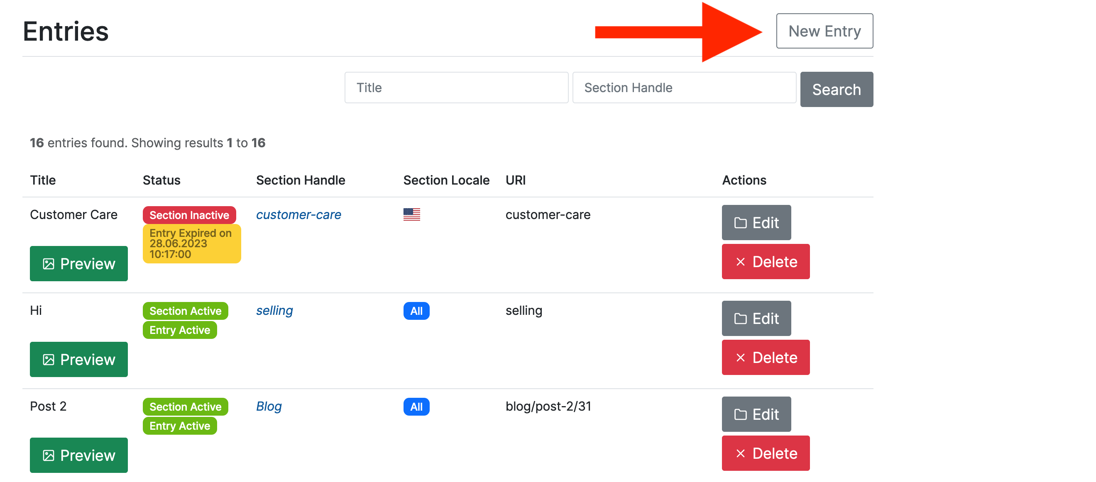Click the yellow Entry Expired badge
This screenshot has width=1096, height=482.
(191, 243)
